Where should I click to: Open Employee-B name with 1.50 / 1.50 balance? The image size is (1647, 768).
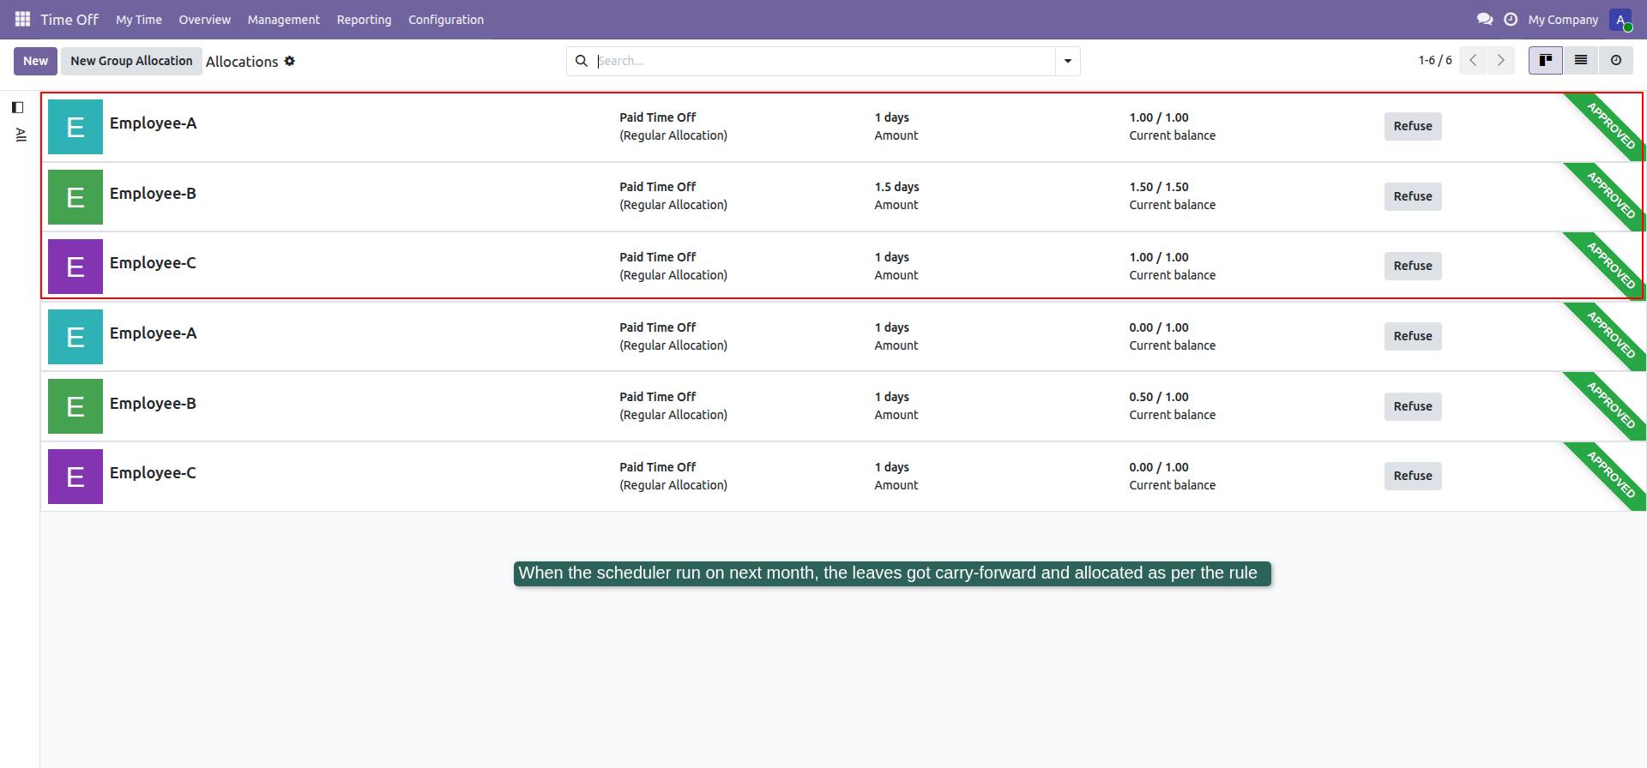tap(153, 194)
